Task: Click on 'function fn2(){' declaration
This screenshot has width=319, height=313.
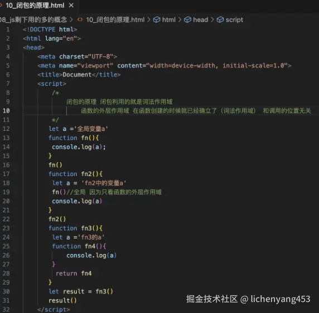Action: 75,174
